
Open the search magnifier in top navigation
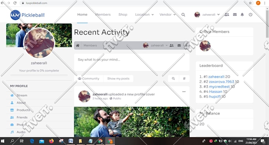click(x=183, y=15)
